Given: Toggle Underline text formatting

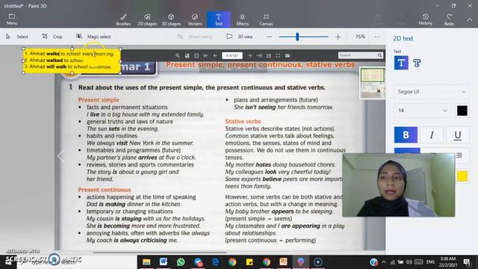Looking at the screenshot, I should (458, 134).
